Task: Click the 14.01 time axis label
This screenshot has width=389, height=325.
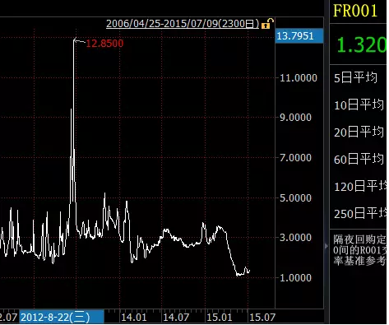Action: coord(133,318)
